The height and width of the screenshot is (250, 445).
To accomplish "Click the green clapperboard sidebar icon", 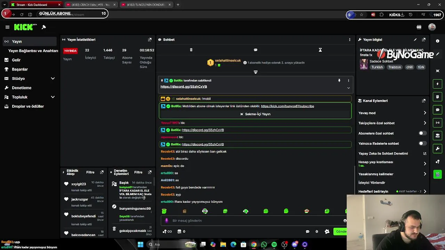I will 437,174.
